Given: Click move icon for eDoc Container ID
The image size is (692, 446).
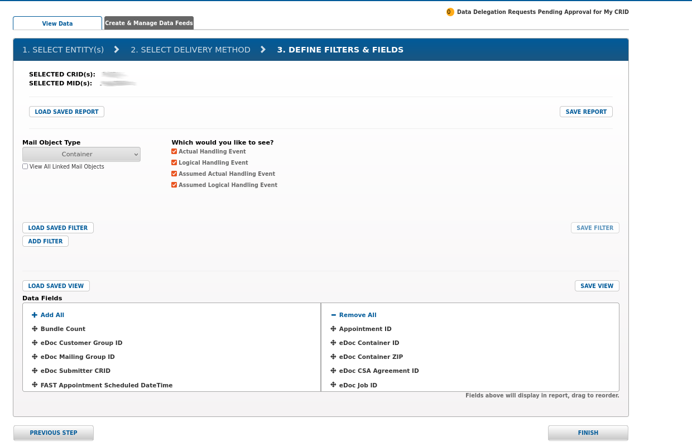Looking at the screenshot, I should pos(334,343).
